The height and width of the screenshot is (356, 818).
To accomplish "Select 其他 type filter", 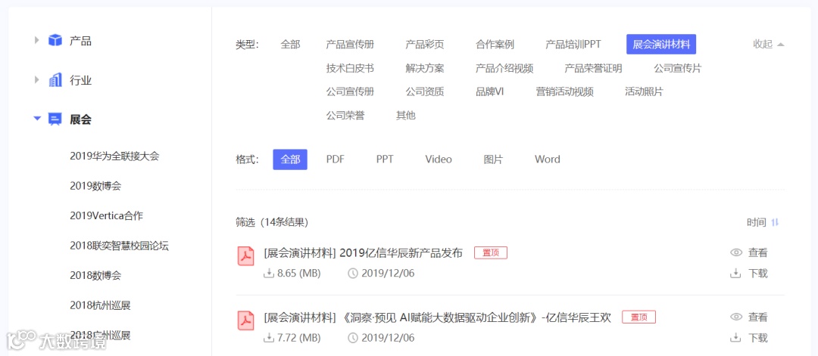I will 405,116.
